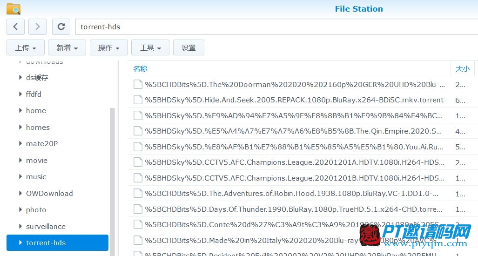Open the 新增 create dropdown
478x256 pixels.
click(x=67, y=47)
